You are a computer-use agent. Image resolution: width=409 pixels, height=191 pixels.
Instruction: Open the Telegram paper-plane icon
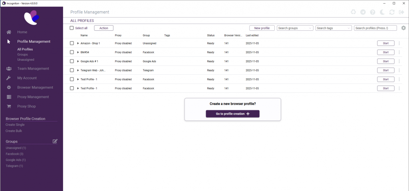coord(363,12)
